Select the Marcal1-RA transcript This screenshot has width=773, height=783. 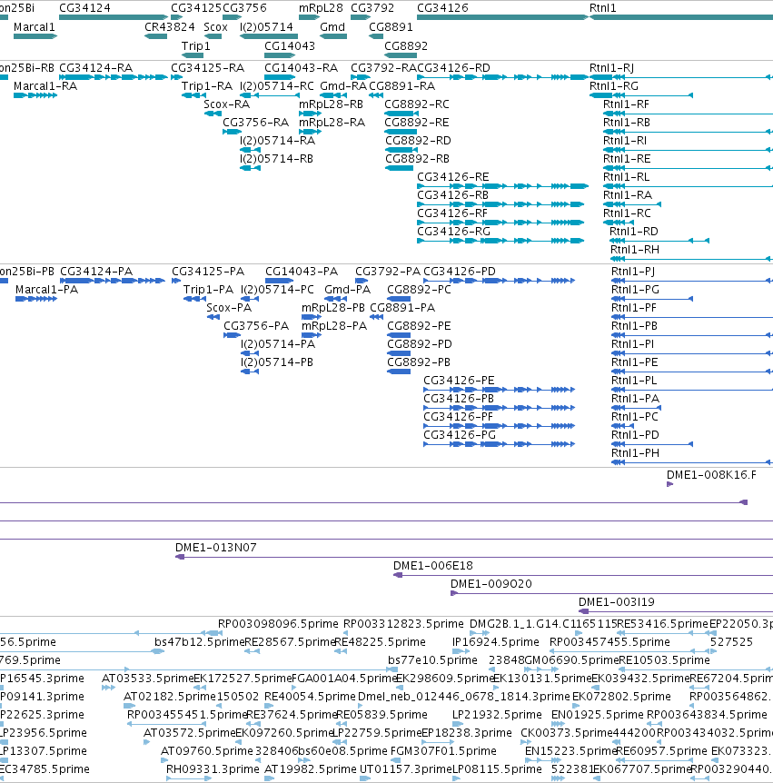coord(35,95)
